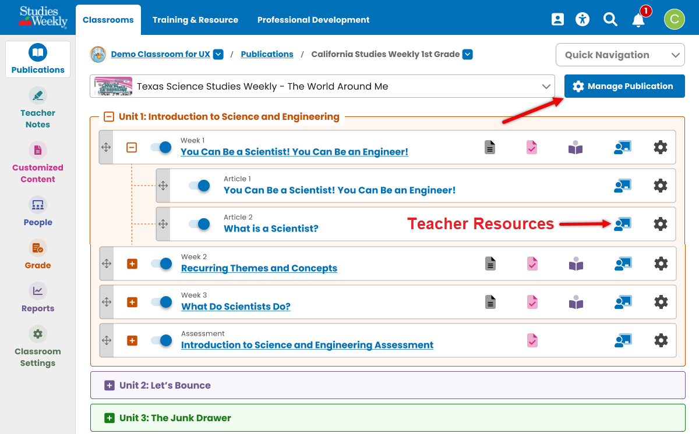The height and width of the screenshot is (434, 699).
Task: Open the settings gear for Article 2
Action: click(x=661, y=224)
